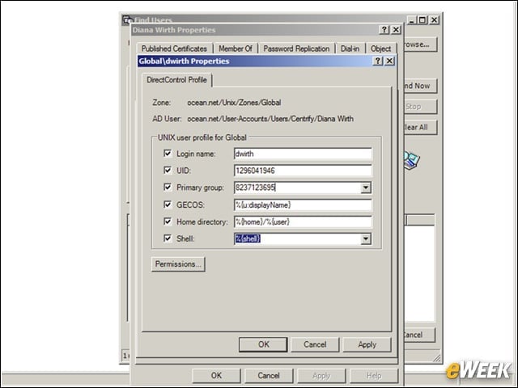Screen dimensions: 518x388
Task: Close the Find Users window
Action: click(x=434, y=20)
